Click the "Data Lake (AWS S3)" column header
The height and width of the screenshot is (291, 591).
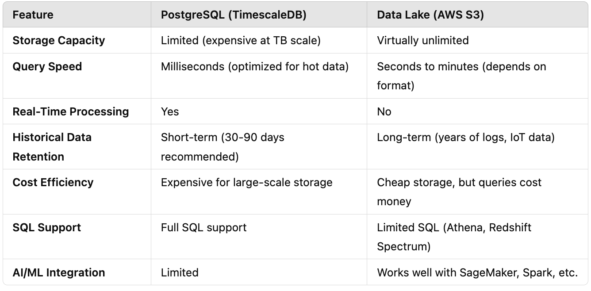(430, 15)
